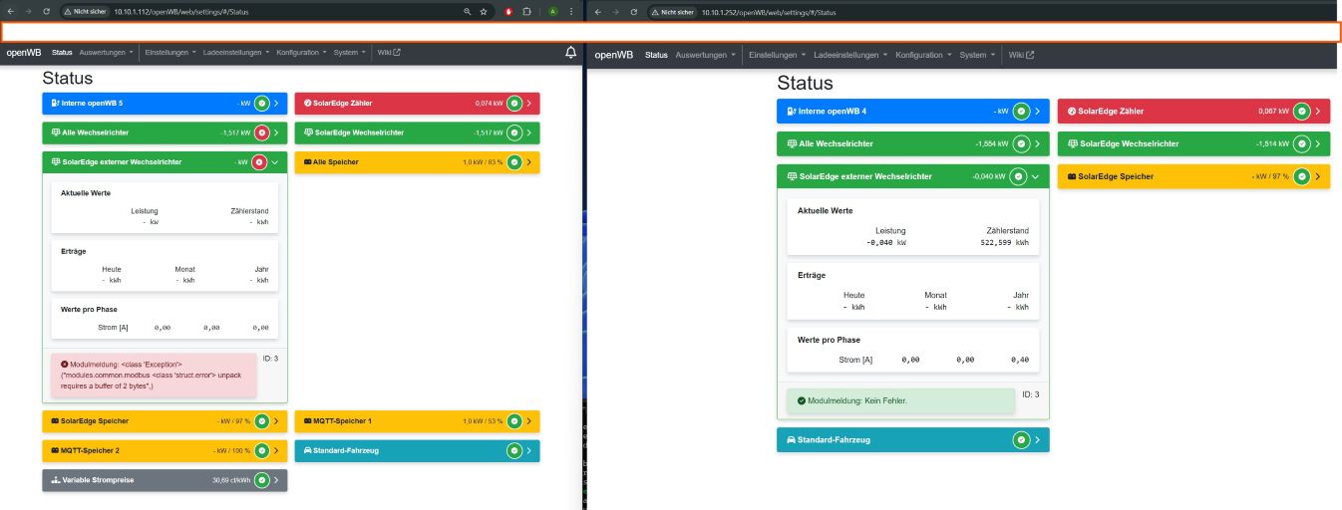Open System menu in left window
Viewport: 1342px width, 510px height.
(350, 52)
